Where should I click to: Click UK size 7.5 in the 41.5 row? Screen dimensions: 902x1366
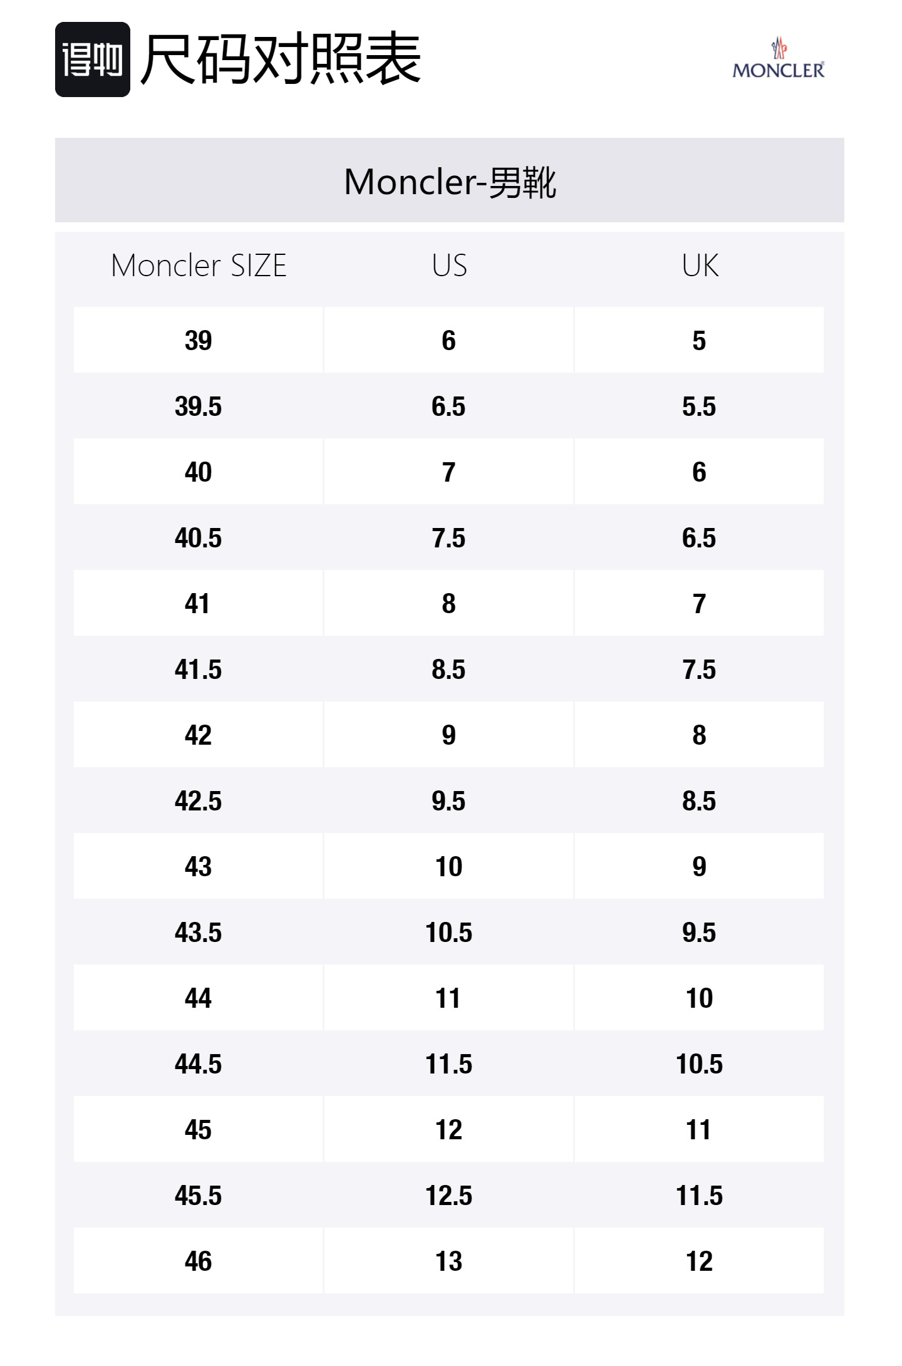tap(699, 670)
